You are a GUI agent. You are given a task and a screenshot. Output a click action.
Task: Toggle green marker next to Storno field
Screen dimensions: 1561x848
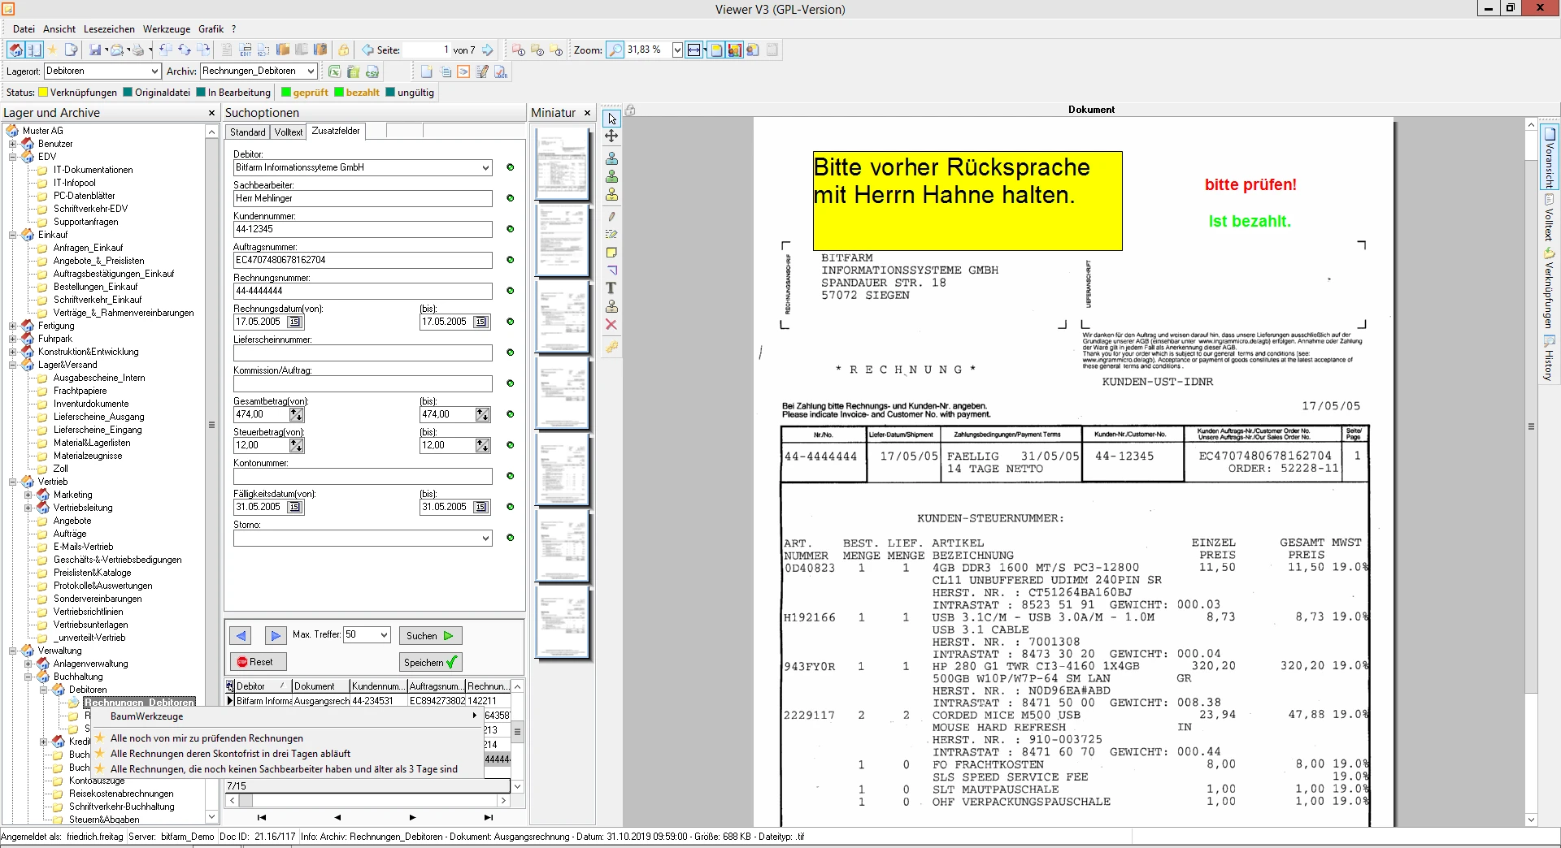pyautogui.click(x=511, y=538)
